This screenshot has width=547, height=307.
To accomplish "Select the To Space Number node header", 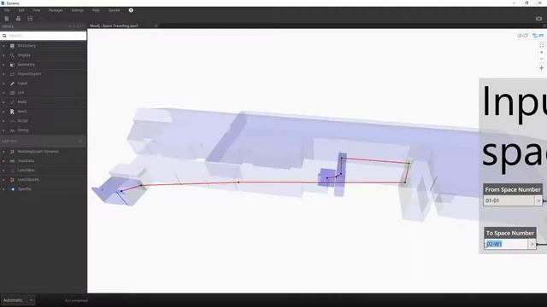I will pos(510,233).
